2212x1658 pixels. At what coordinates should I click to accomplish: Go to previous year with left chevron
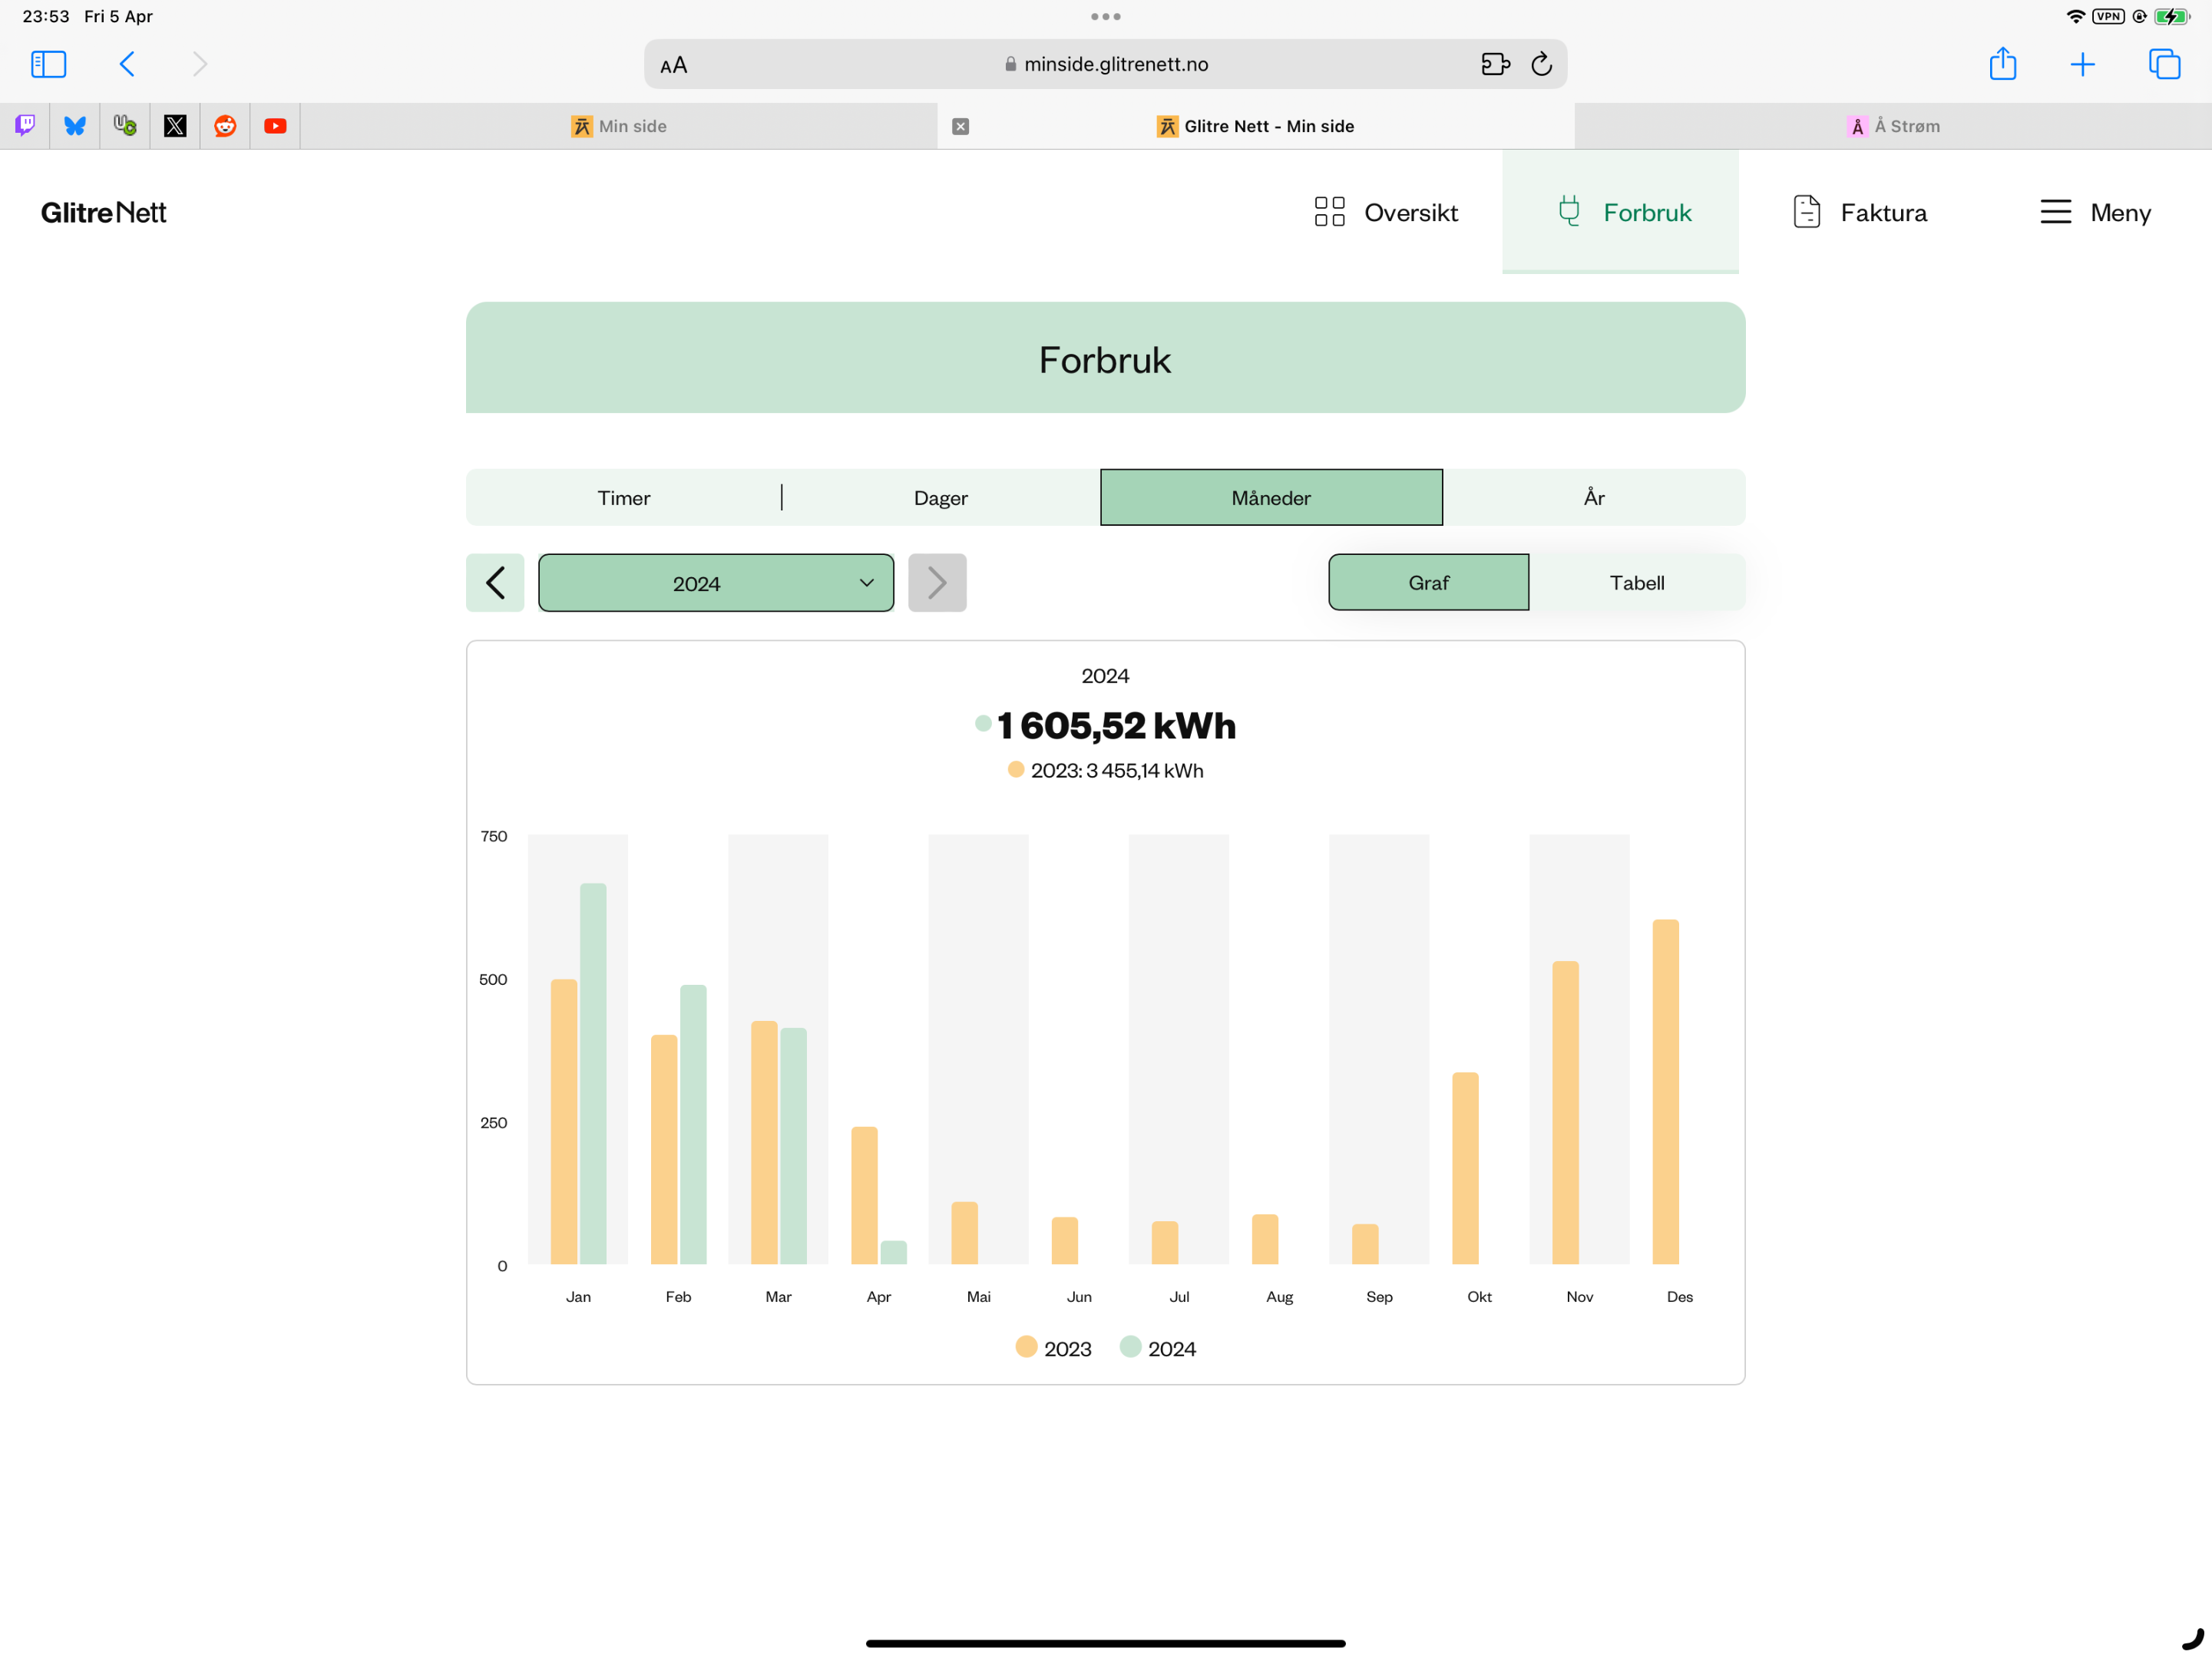coord(495,583)
